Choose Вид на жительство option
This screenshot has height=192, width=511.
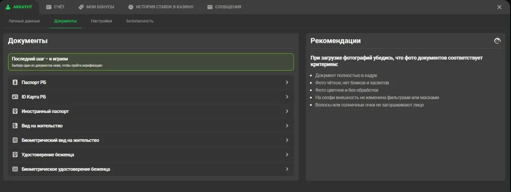tap(151, 126)
